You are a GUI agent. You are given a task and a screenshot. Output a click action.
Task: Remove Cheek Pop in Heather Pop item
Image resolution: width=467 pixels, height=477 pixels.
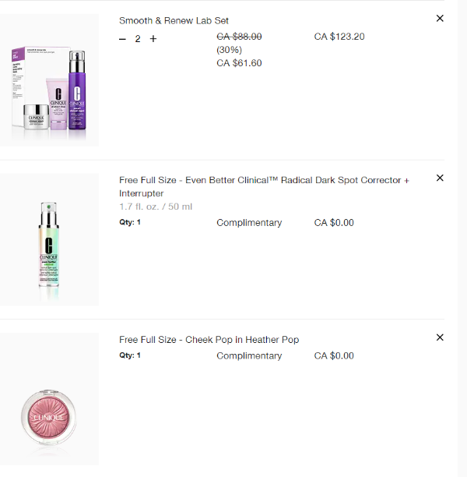[440, 337]
